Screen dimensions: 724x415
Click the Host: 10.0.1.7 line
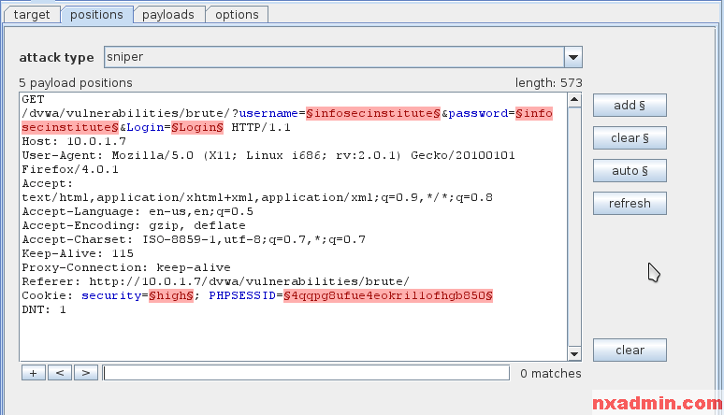(x=74, y=141)
